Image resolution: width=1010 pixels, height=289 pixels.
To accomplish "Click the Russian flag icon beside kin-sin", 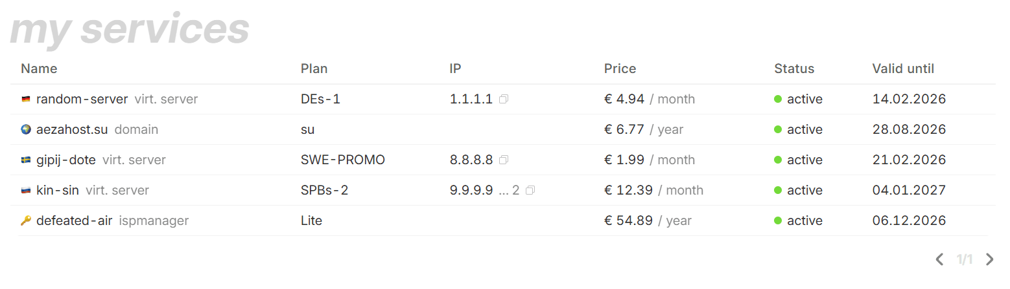I will pos(26,191).
